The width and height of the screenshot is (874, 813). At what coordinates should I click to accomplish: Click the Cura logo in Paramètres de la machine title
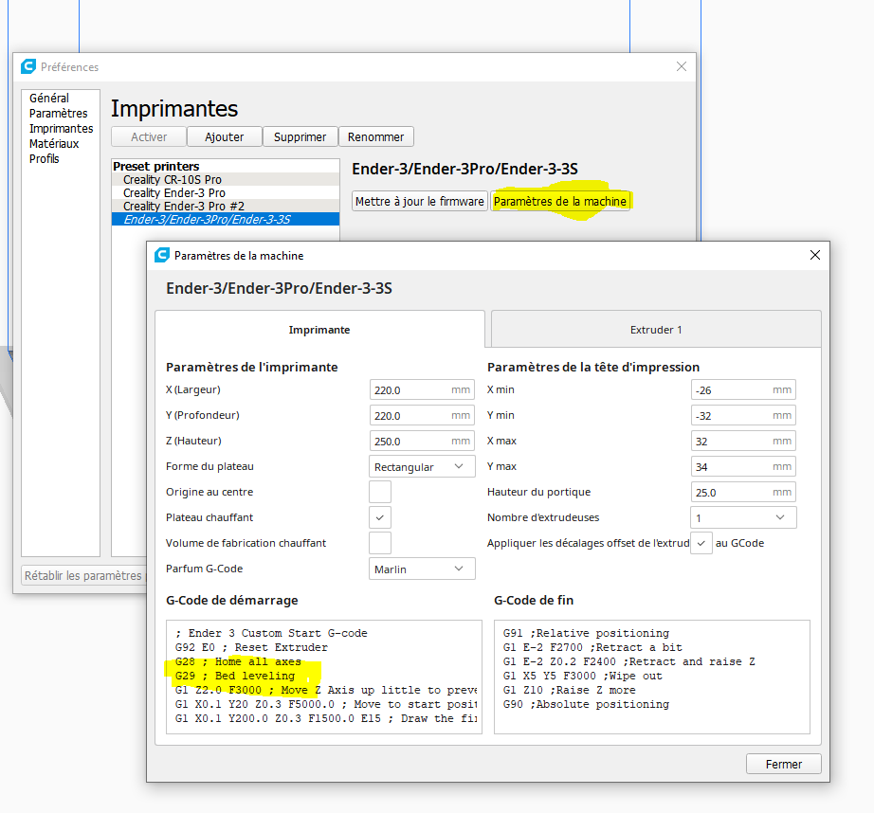[162, 255]
